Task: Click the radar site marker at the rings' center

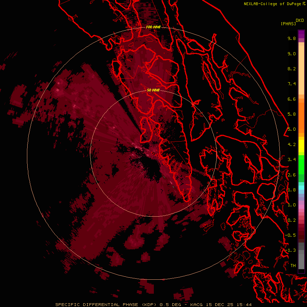Action: pyautogui.click(x=153, y=153)
